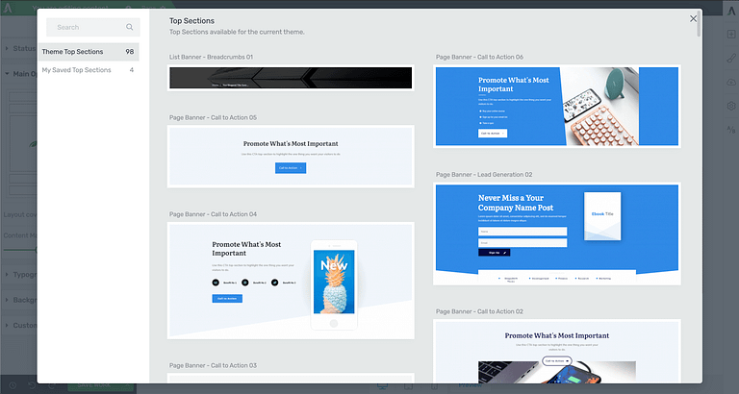Click the cloud templates icon
Viewport: 739px width, 394px height.
tap(730, 83)
